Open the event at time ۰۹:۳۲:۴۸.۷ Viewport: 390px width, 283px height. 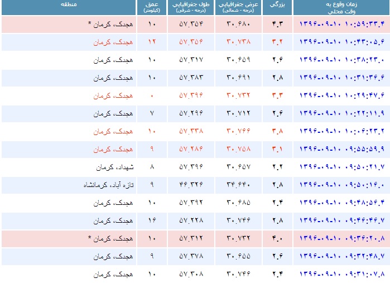[342, 256]
